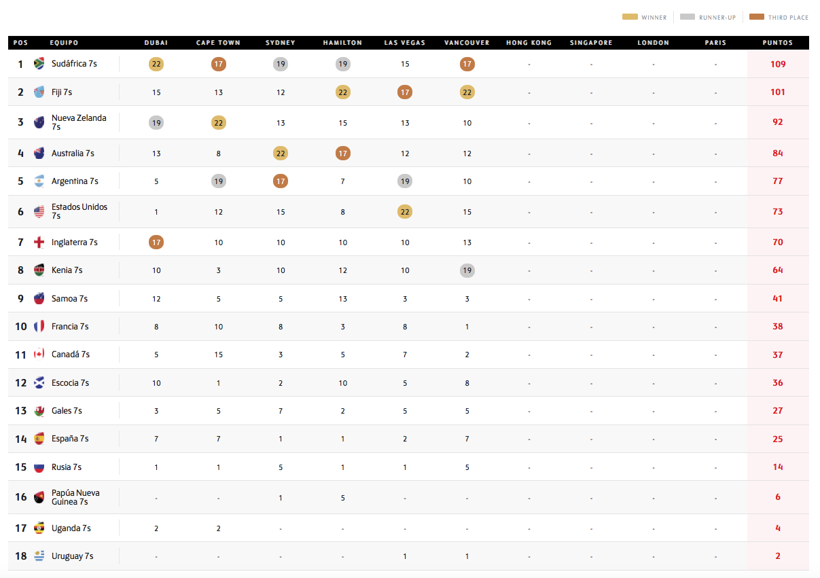The width and height of the screenshot is (820, 578).
Task: Click the Argentina 7s flag icon
Action: pyautogui.click(x=39, y=181)
